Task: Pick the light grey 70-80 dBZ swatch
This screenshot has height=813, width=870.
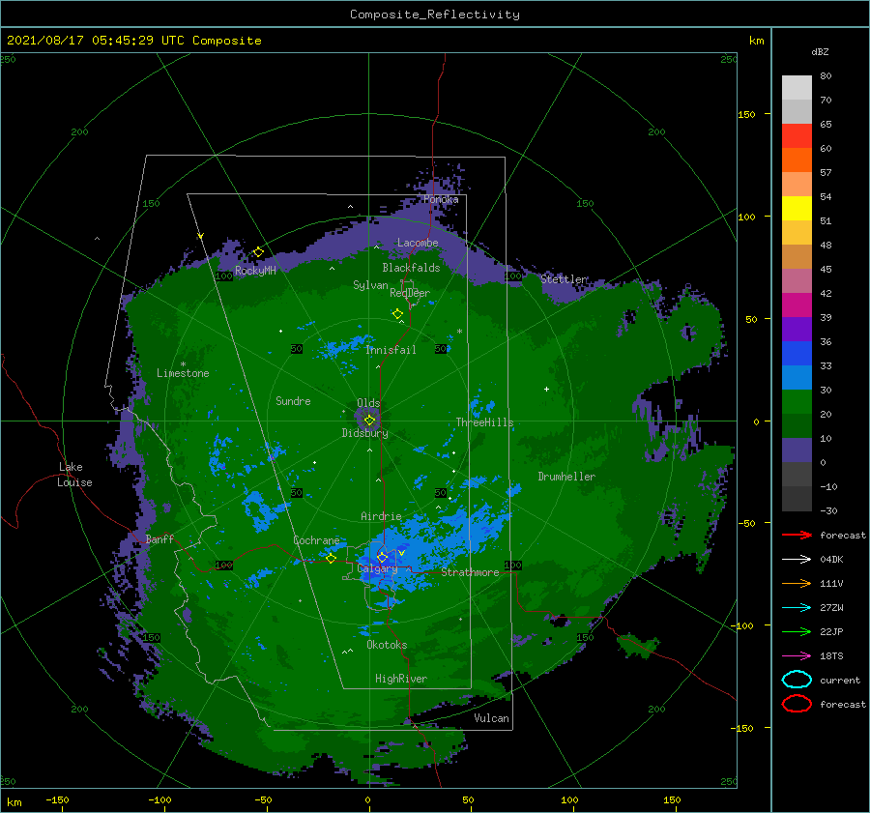Action: [x=797, y=87]
